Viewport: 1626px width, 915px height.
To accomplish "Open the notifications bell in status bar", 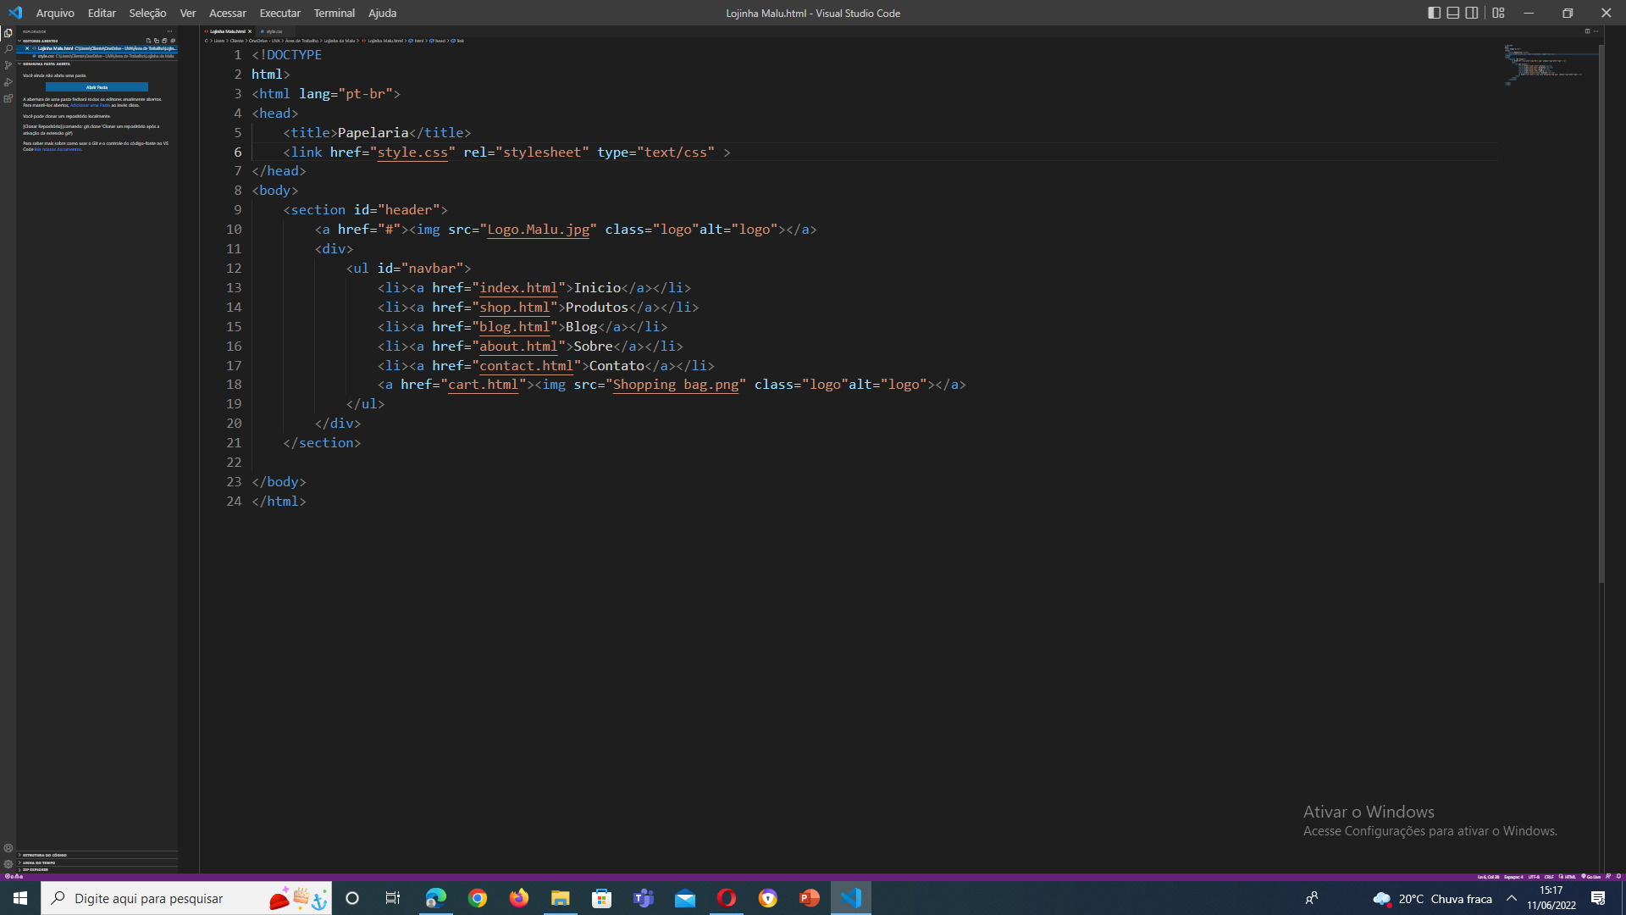I will (x=1618, y=877).
